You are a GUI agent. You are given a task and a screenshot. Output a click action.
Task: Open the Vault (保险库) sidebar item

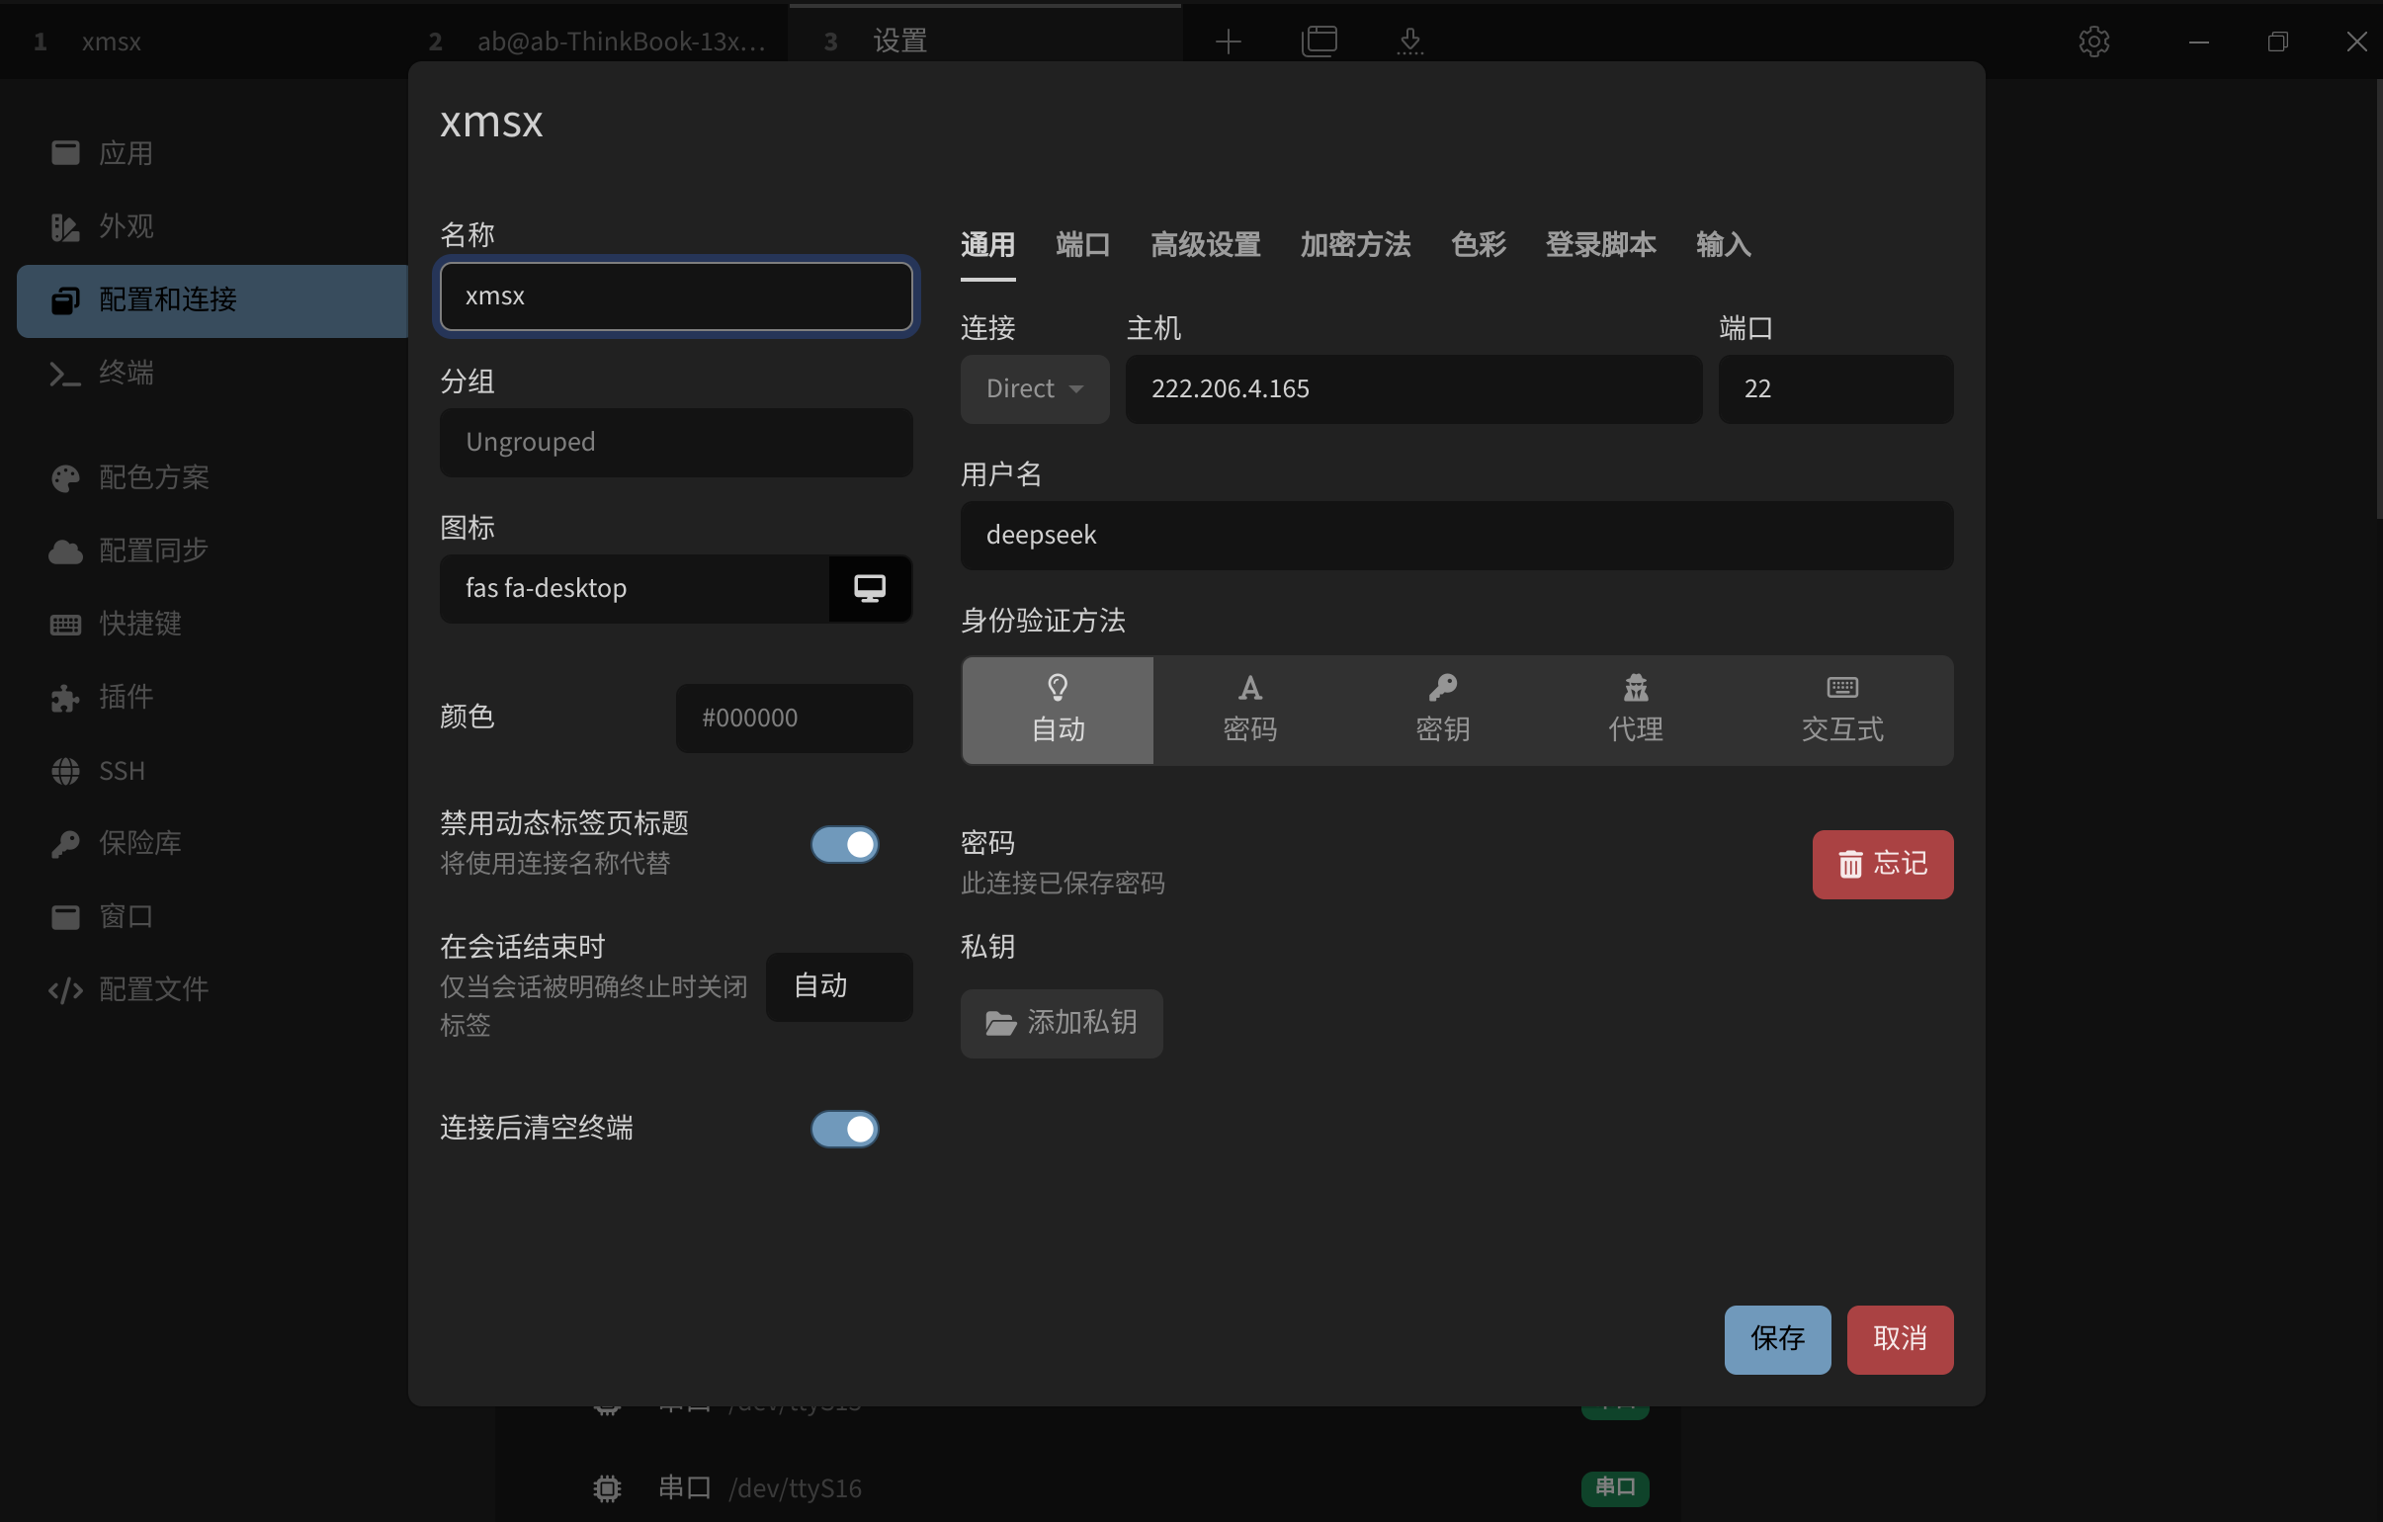[x=138, y=843]
